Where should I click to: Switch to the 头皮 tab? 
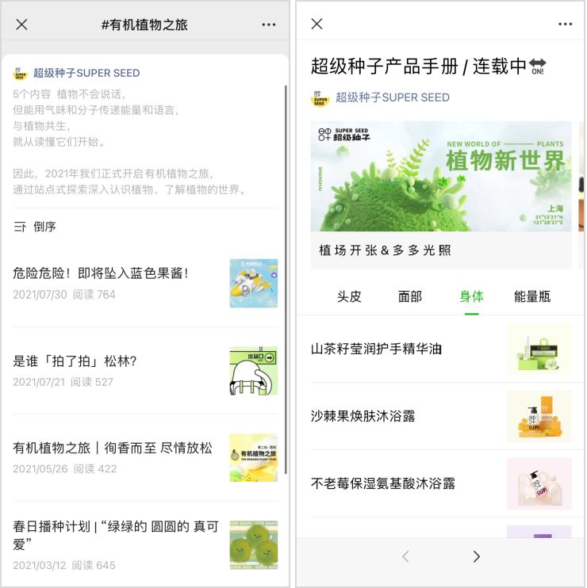tap(349, 296)
